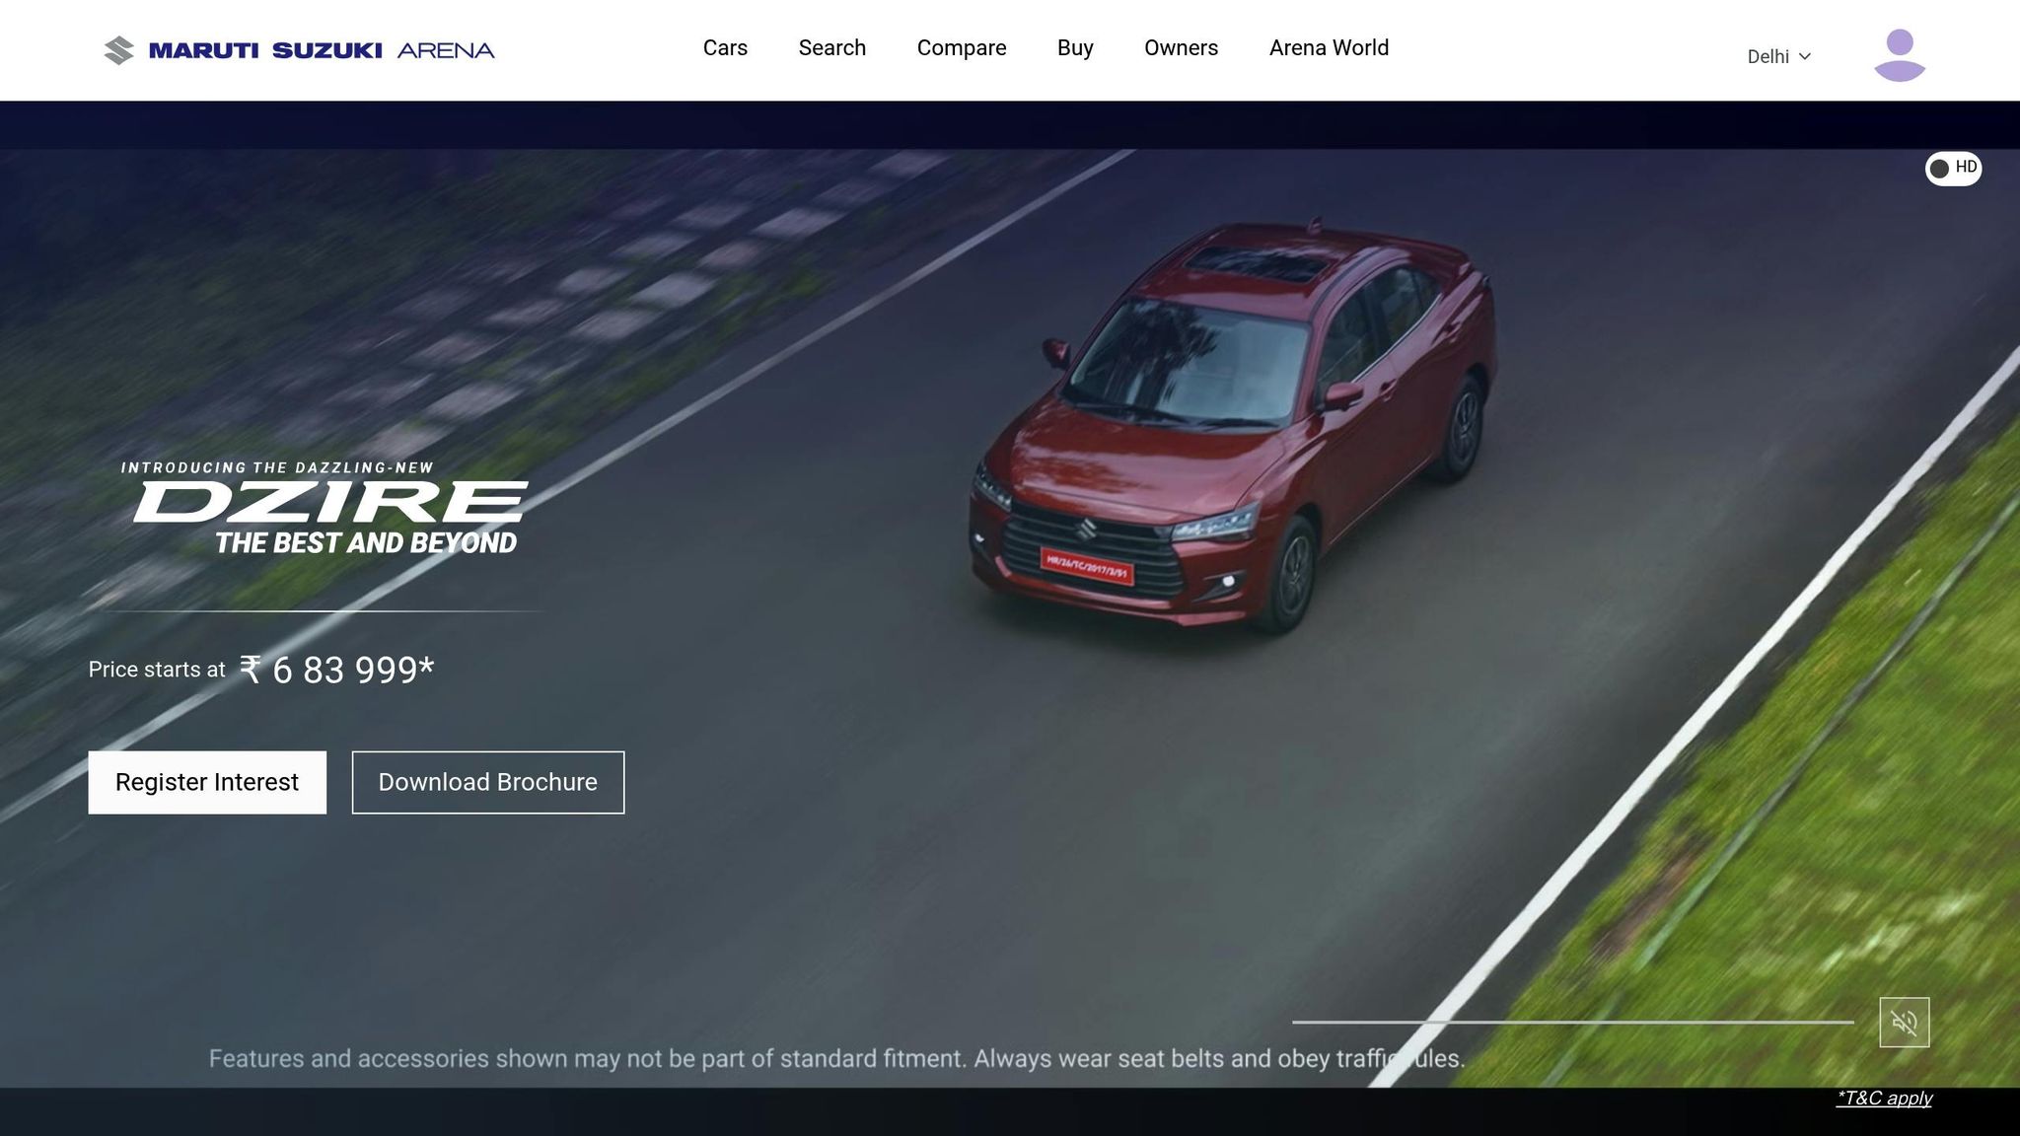Open the user profile account icon
The width and height of the screenshot is (2020, 1136).
pos(1898,55)
